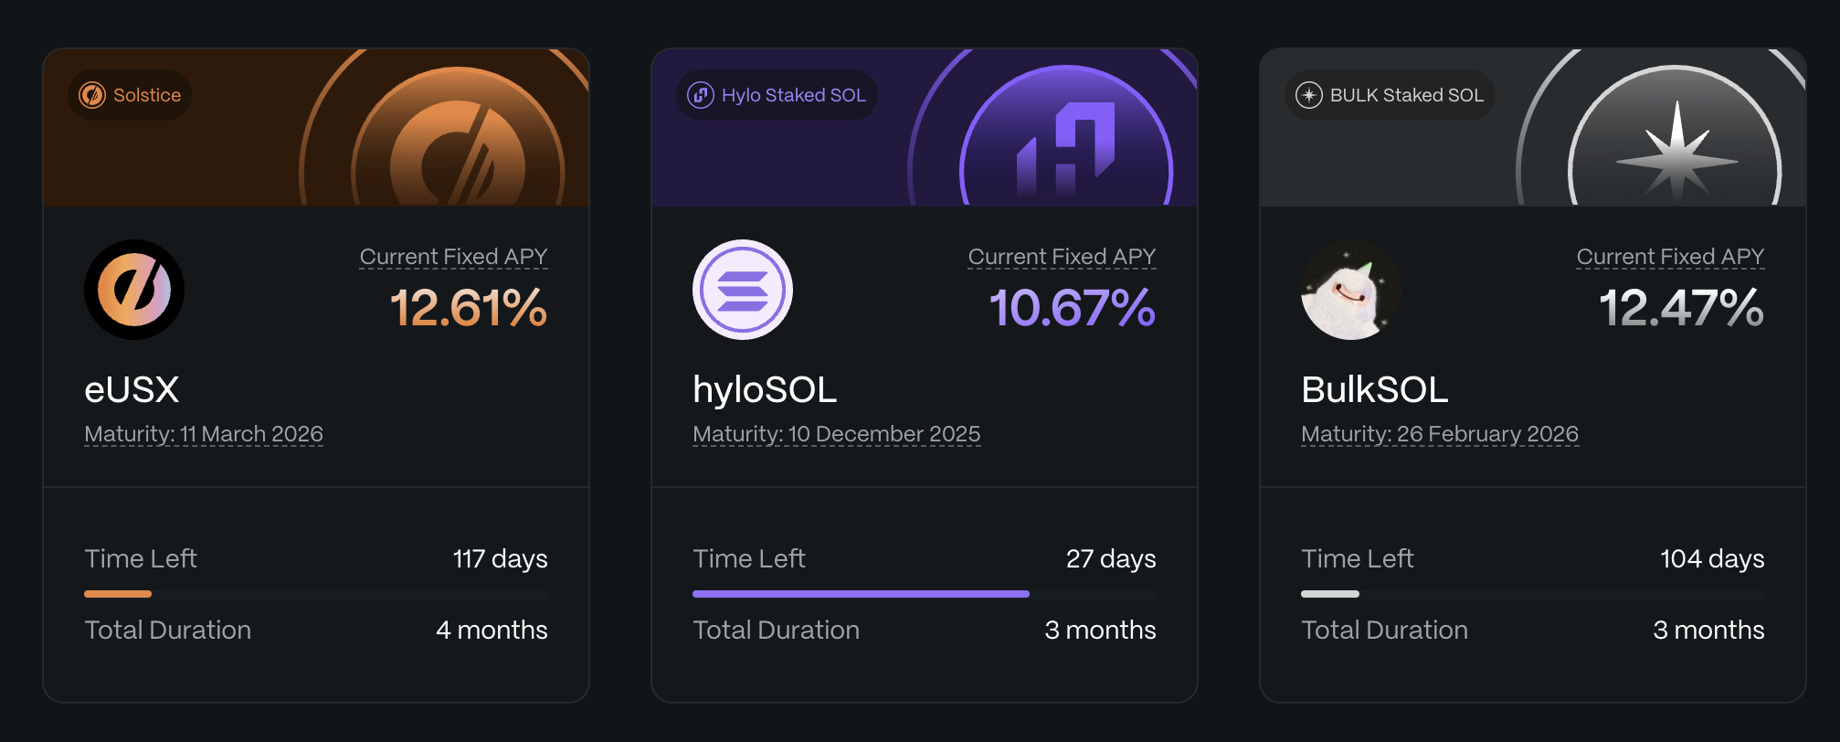1840x742 pixels.
Task: Click the purple hyloSOL time left progress bar
Action: pos(860,594)
